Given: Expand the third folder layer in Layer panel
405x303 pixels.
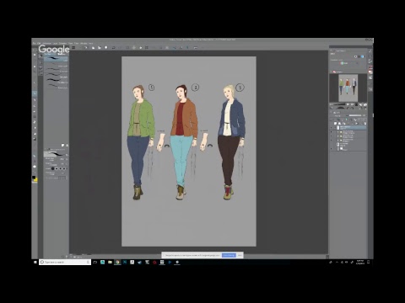Looking at the screenshot, I should pos(338,140).
